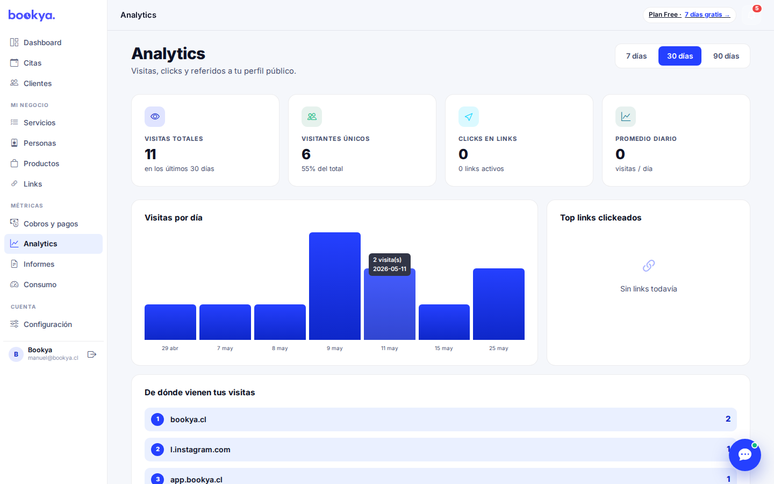Click manuel@bookya.cl account email
774x484 pixels.
click(x=53, y=358)
